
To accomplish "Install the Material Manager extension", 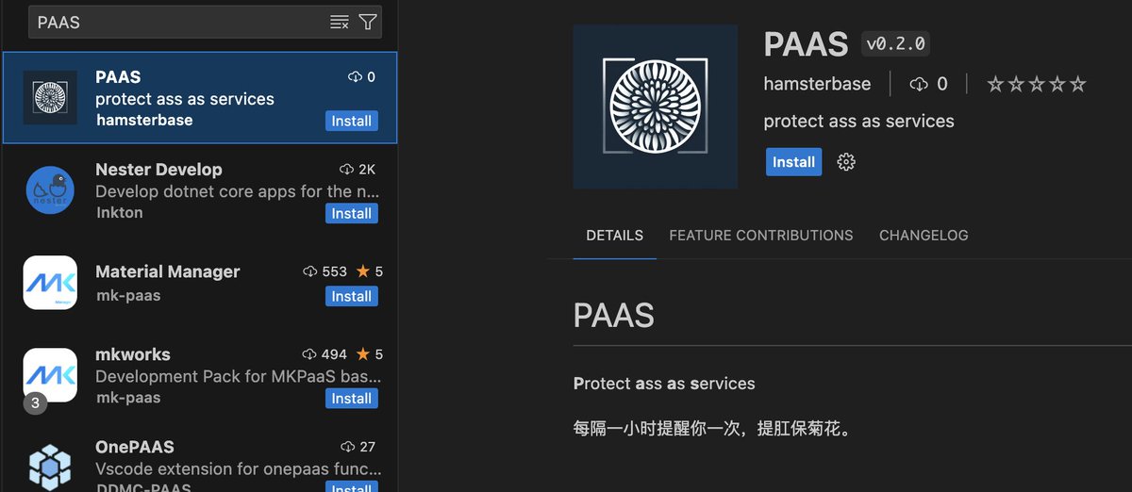I will pos(352,296).
